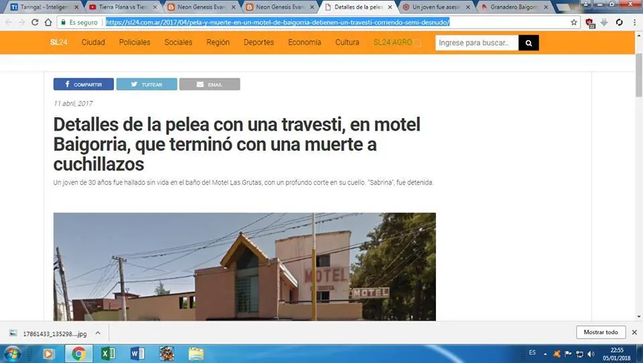Viewport: 643px width, 363px height.
Task: Share article via Compartir Facebook button
Action: click(x=84, y=84)
